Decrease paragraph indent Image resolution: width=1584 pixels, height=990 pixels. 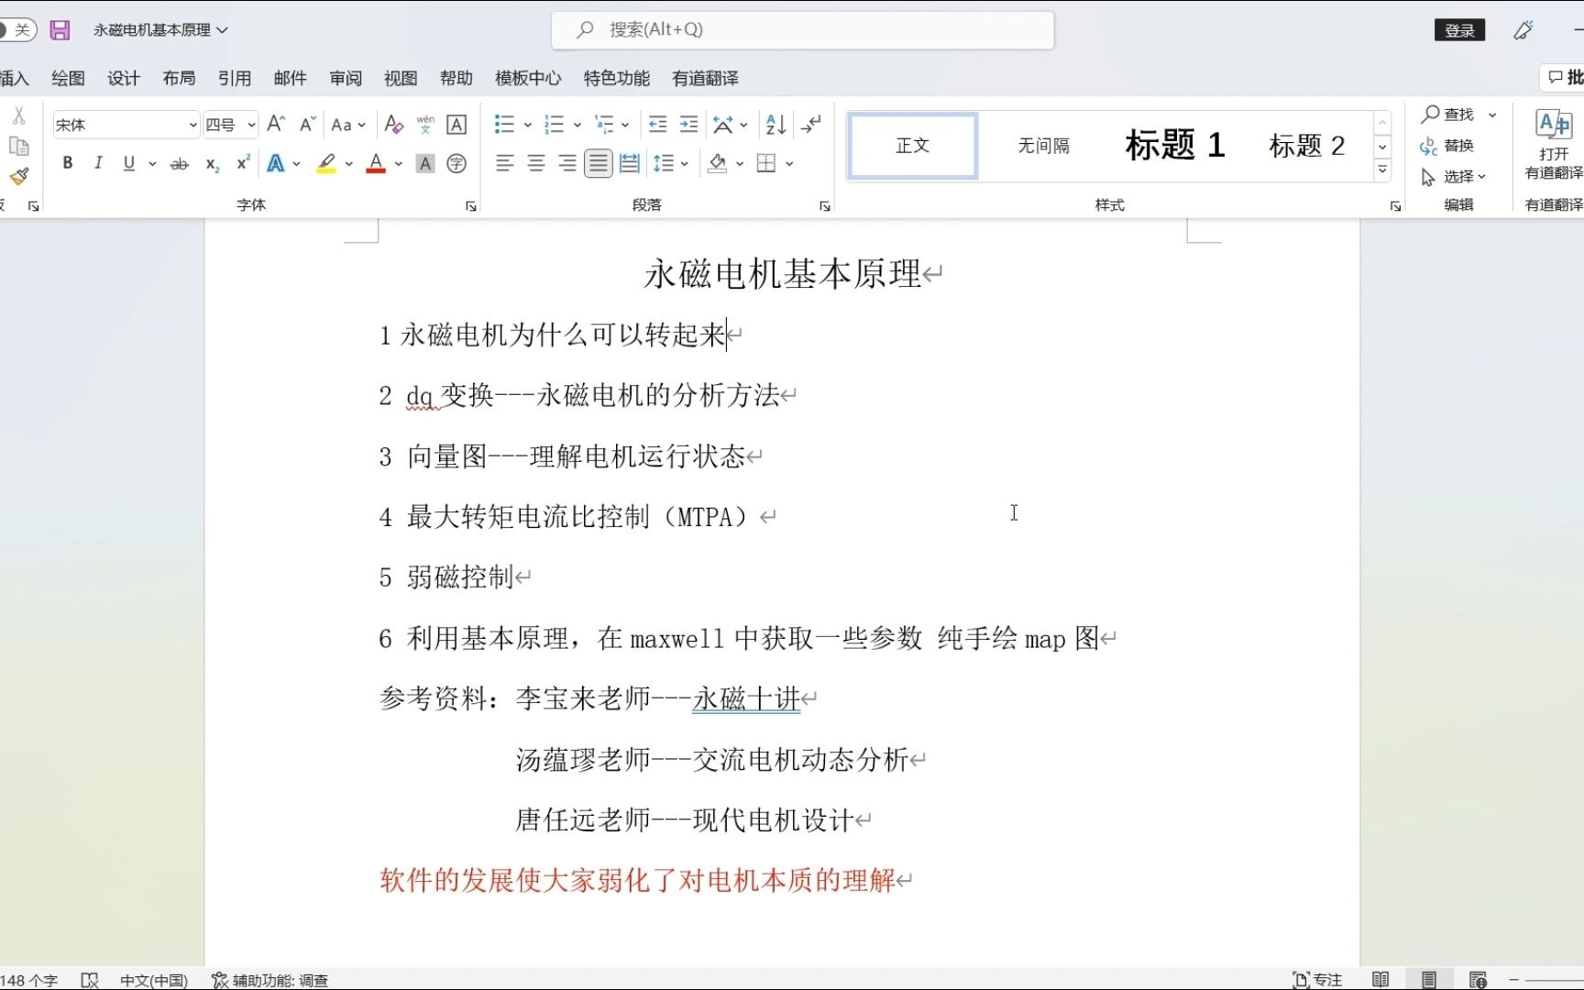pyautogui.click(x=657, y=124)
